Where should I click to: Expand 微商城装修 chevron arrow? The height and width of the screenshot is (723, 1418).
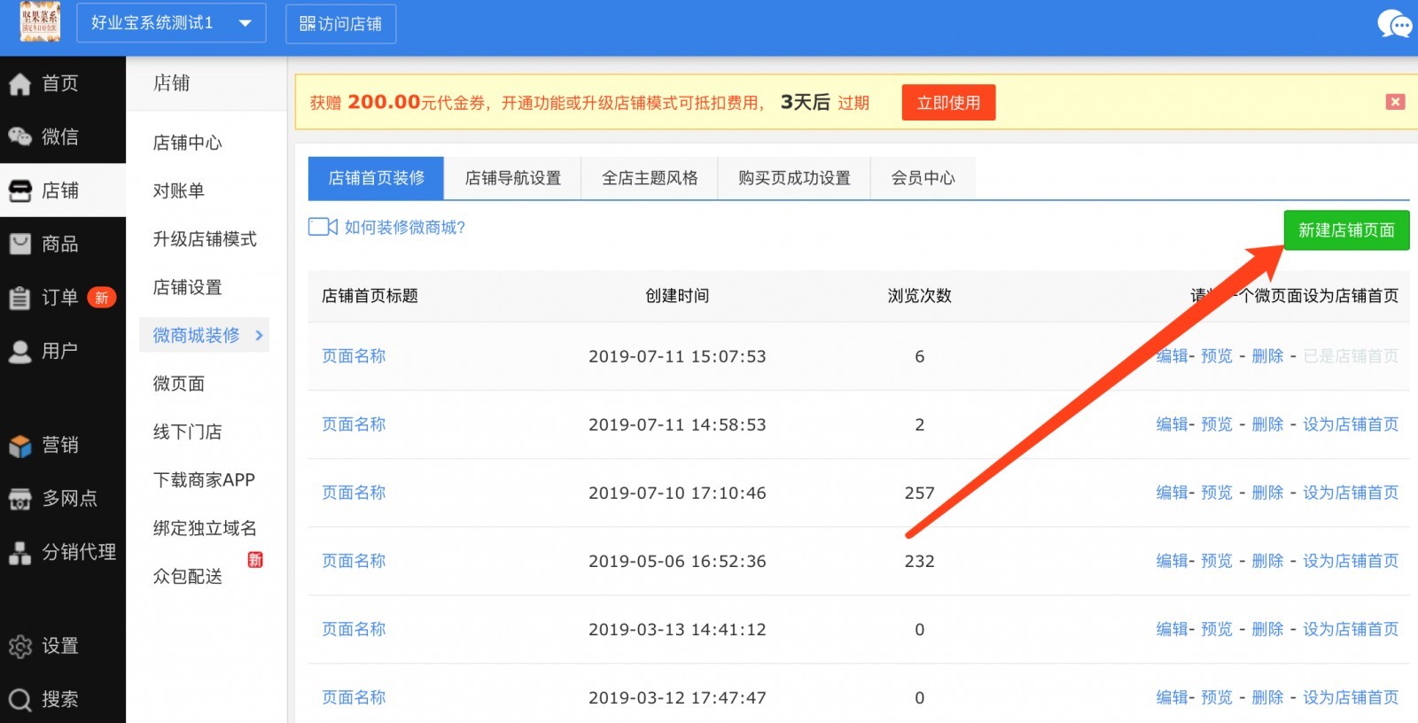pos(259,335)
